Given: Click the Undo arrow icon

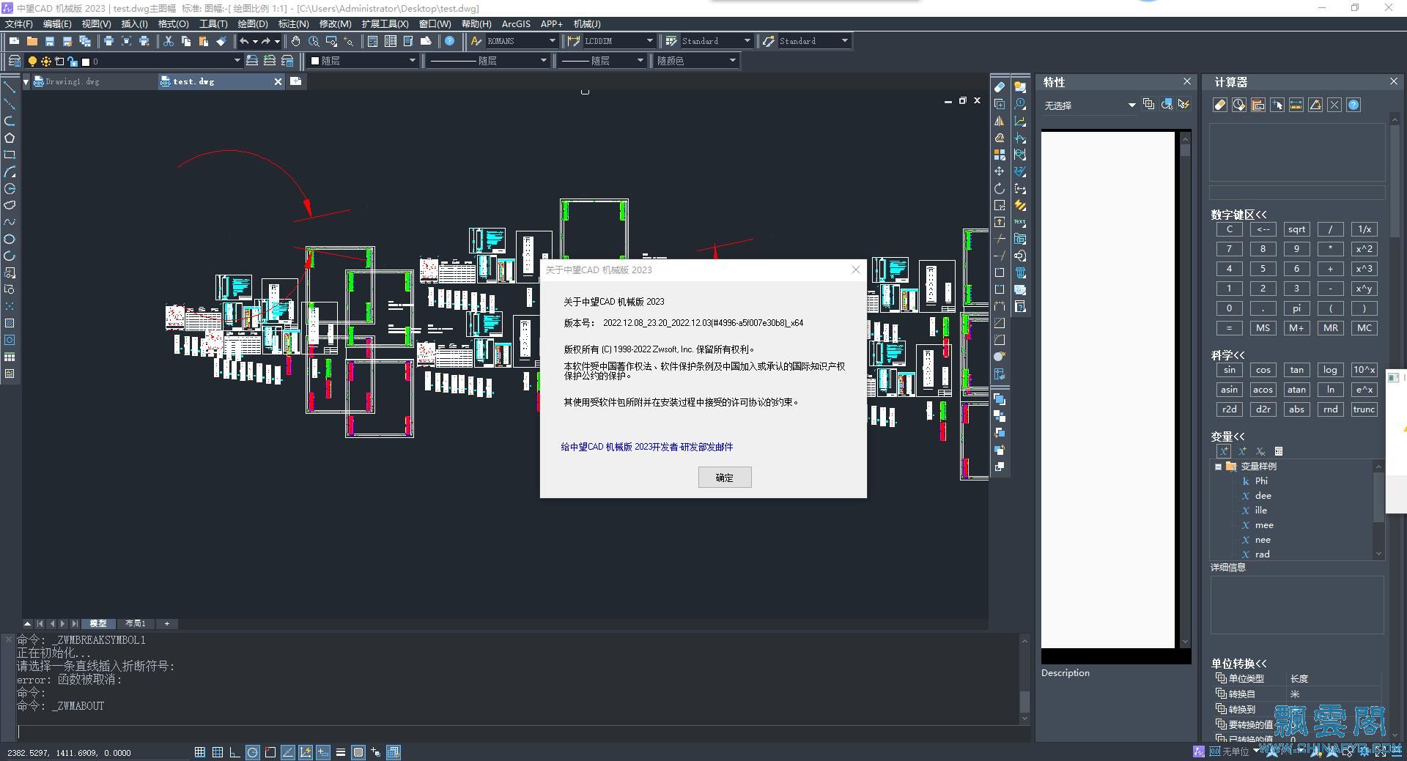Looking at the screenshot, I should [244, 41].
